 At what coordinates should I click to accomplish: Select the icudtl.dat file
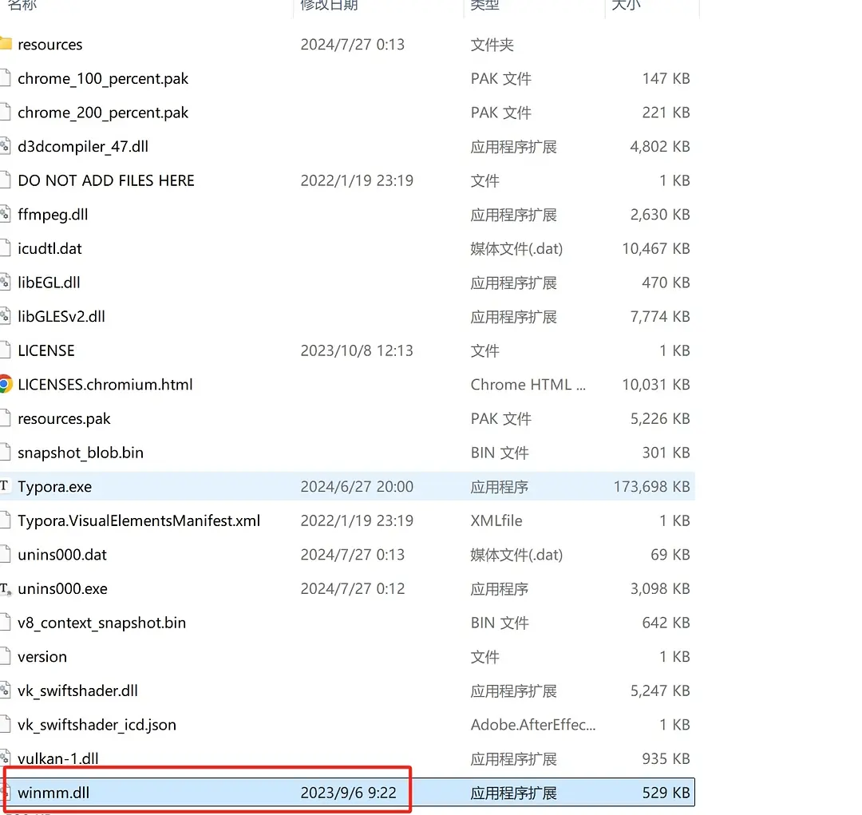coord(347,248)
